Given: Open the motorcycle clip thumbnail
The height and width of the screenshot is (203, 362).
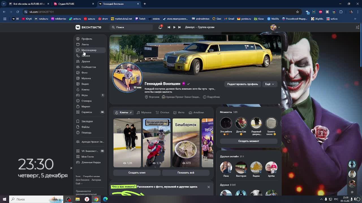Looking at the screenshot, I should [x=157, y=143].
